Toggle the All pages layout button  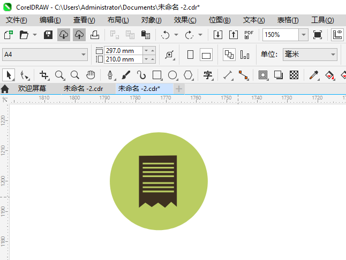(x=229, y=55)
